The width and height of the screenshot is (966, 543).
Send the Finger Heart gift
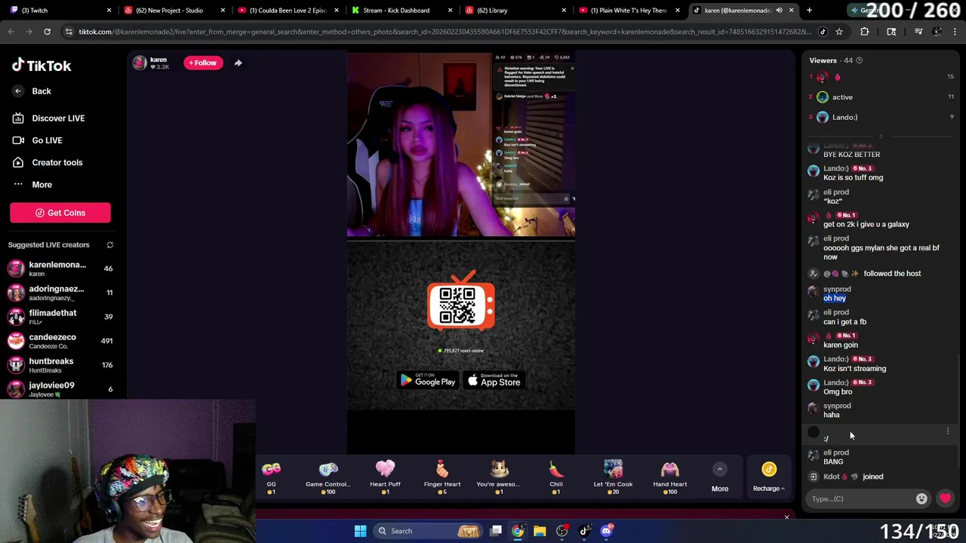(442, 477)
